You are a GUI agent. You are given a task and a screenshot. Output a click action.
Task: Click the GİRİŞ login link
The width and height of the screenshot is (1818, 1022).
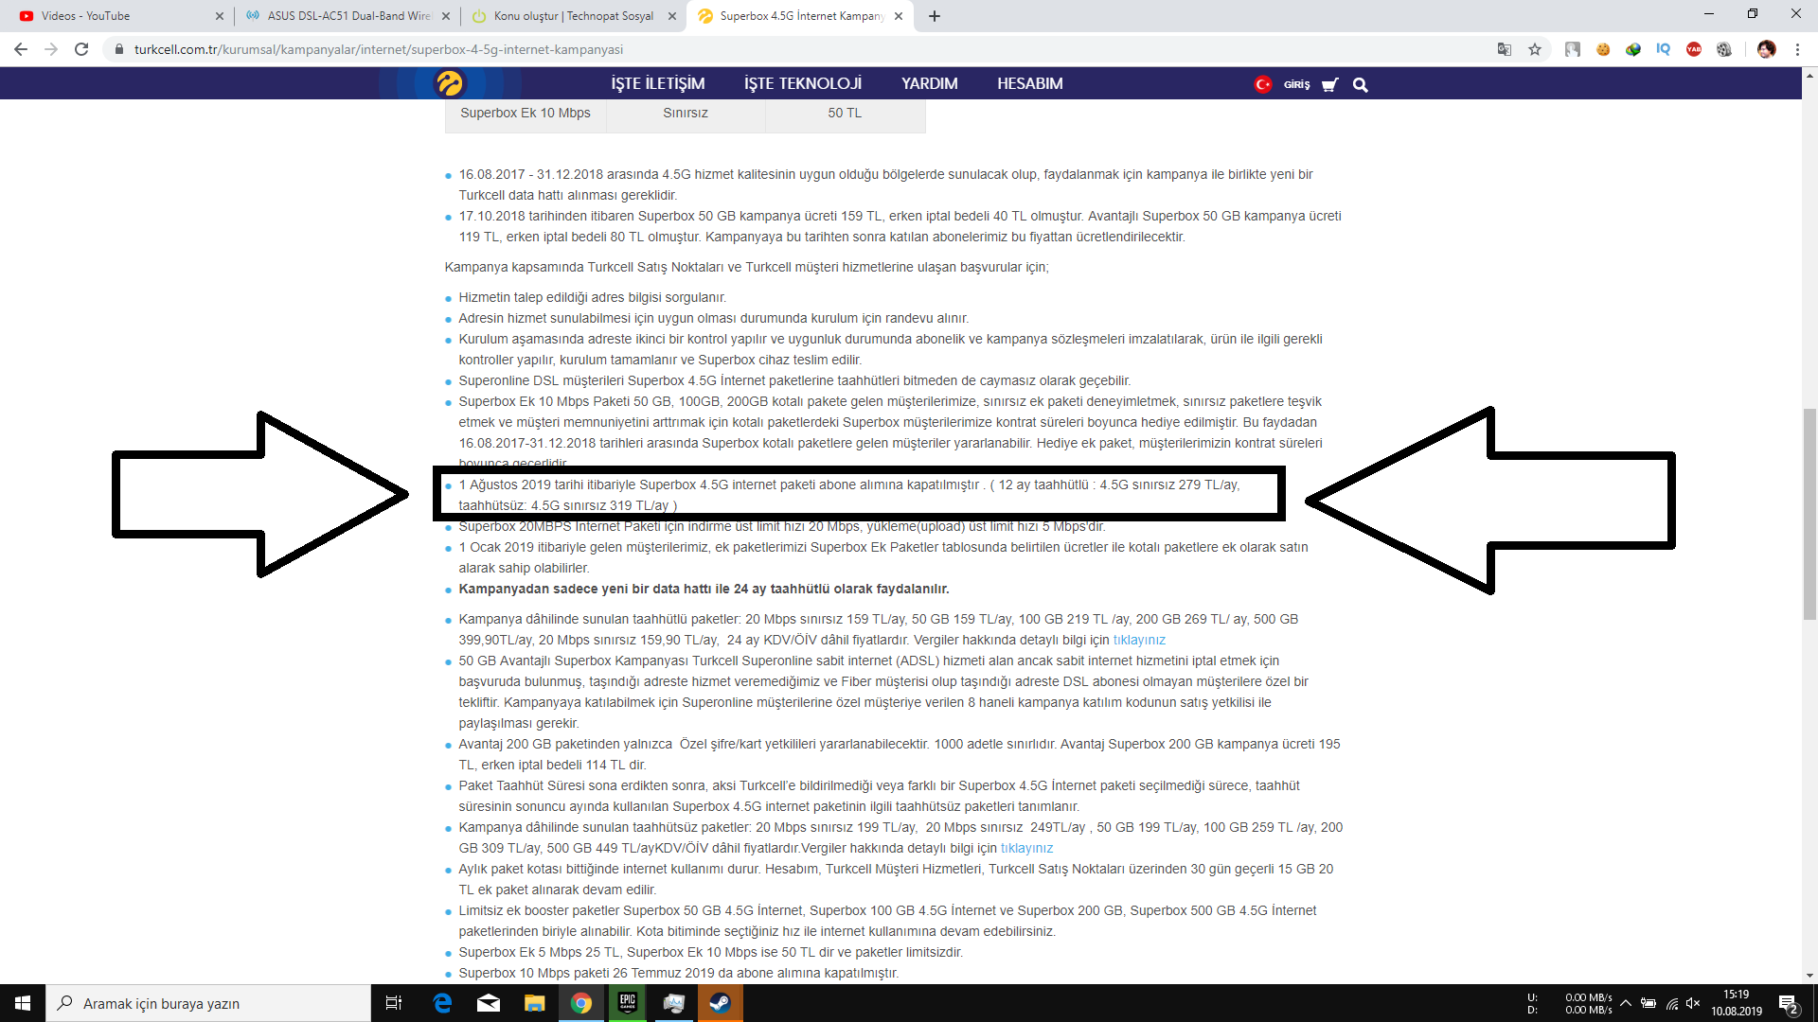click(x=1296, y=85)
